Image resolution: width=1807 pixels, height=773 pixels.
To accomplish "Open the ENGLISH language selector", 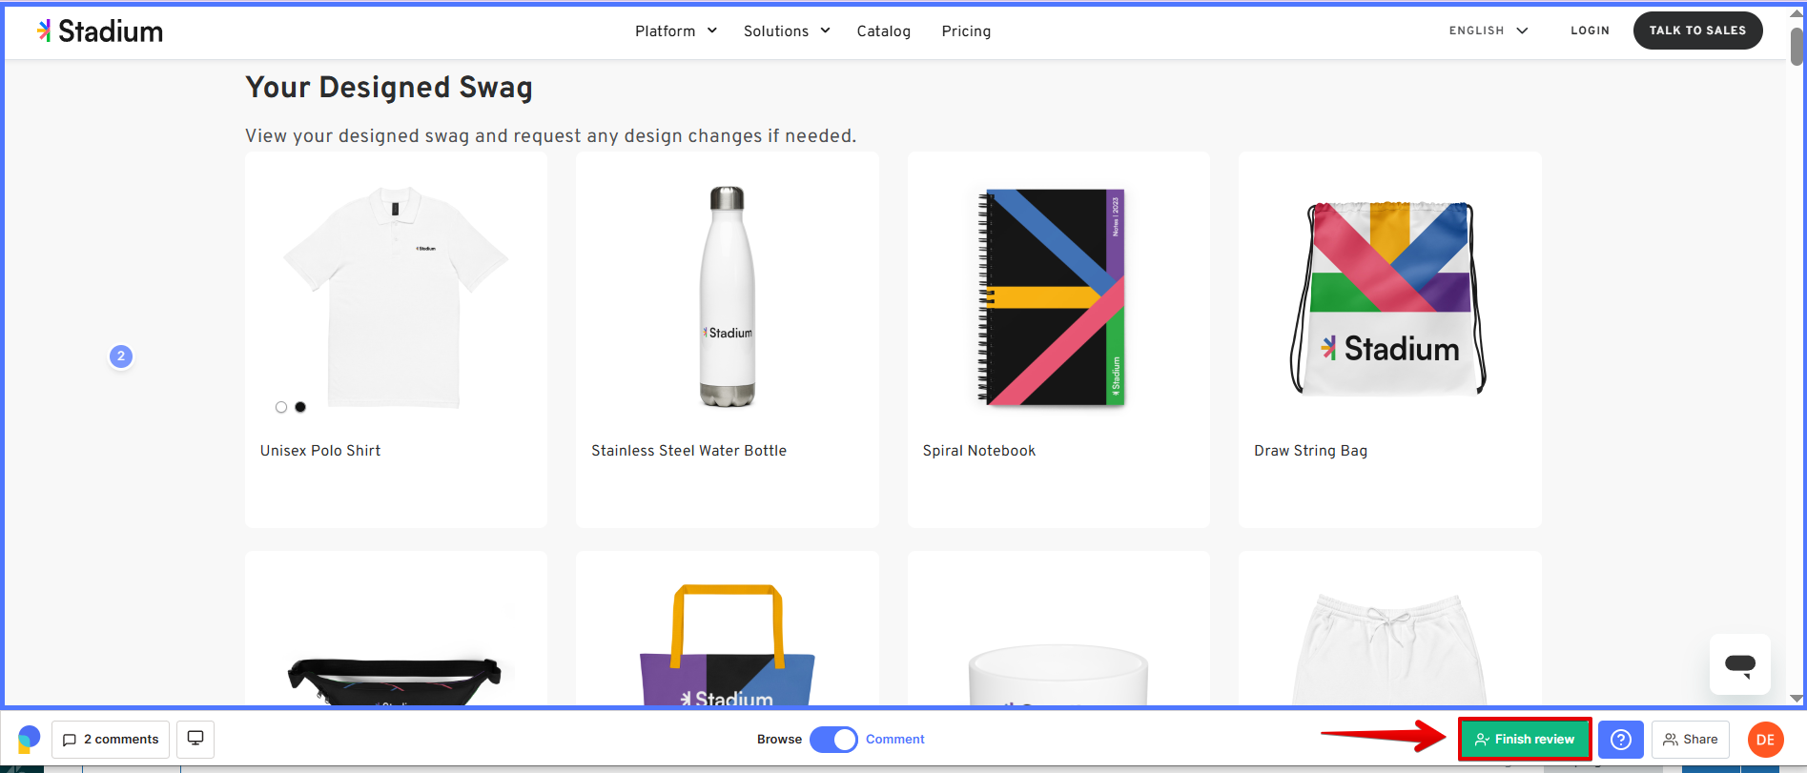I will coord(1489,31).
